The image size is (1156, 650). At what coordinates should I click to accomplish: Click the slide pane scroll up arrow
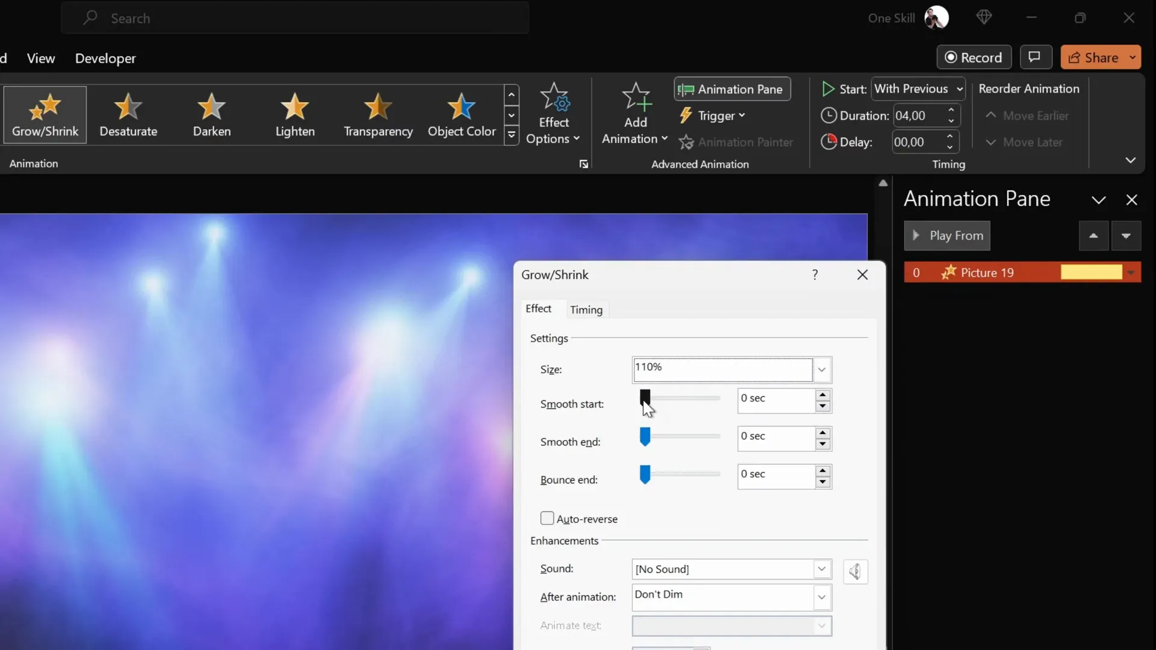point(883,183)
